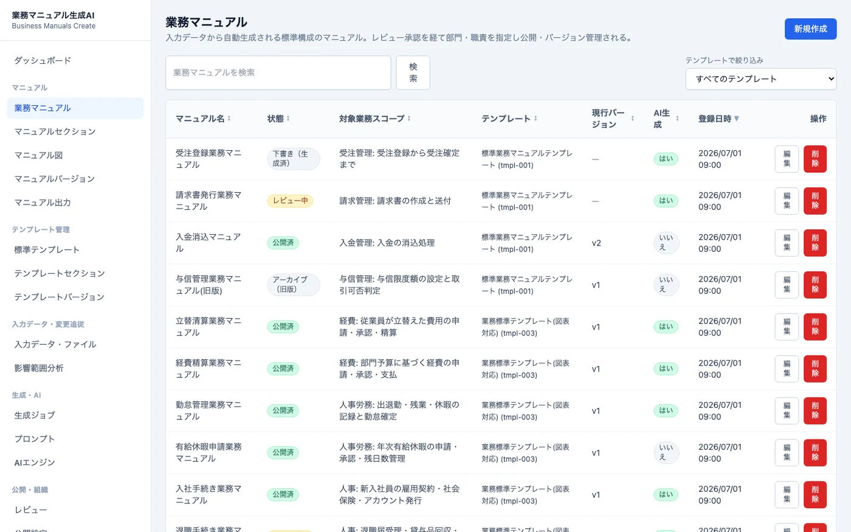Screen dimensions: 851x532
Task: Open マニュアル図 in sidebar
Action: pyautogui.click(x=75, y=156)
